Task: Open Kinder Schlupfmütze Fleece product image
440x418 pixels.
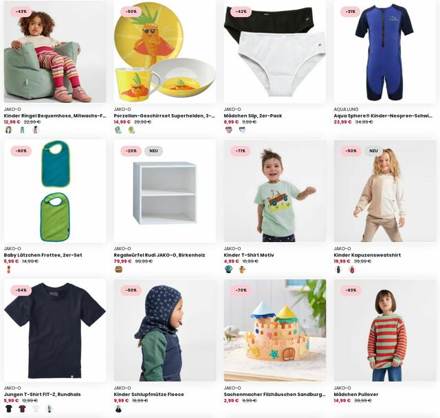Action: (165, 330)
